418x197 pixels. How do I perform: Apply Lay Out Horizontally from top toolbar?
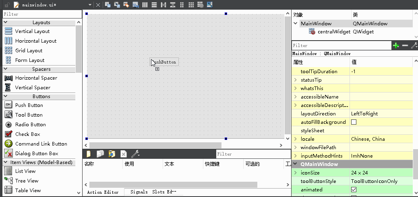coord(145,4)
